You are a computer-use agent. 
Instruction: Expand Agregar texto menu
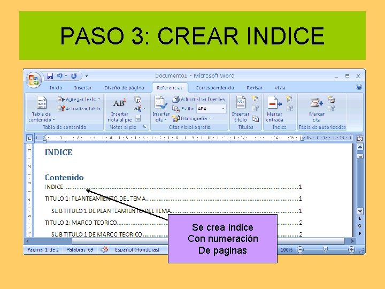79,100
